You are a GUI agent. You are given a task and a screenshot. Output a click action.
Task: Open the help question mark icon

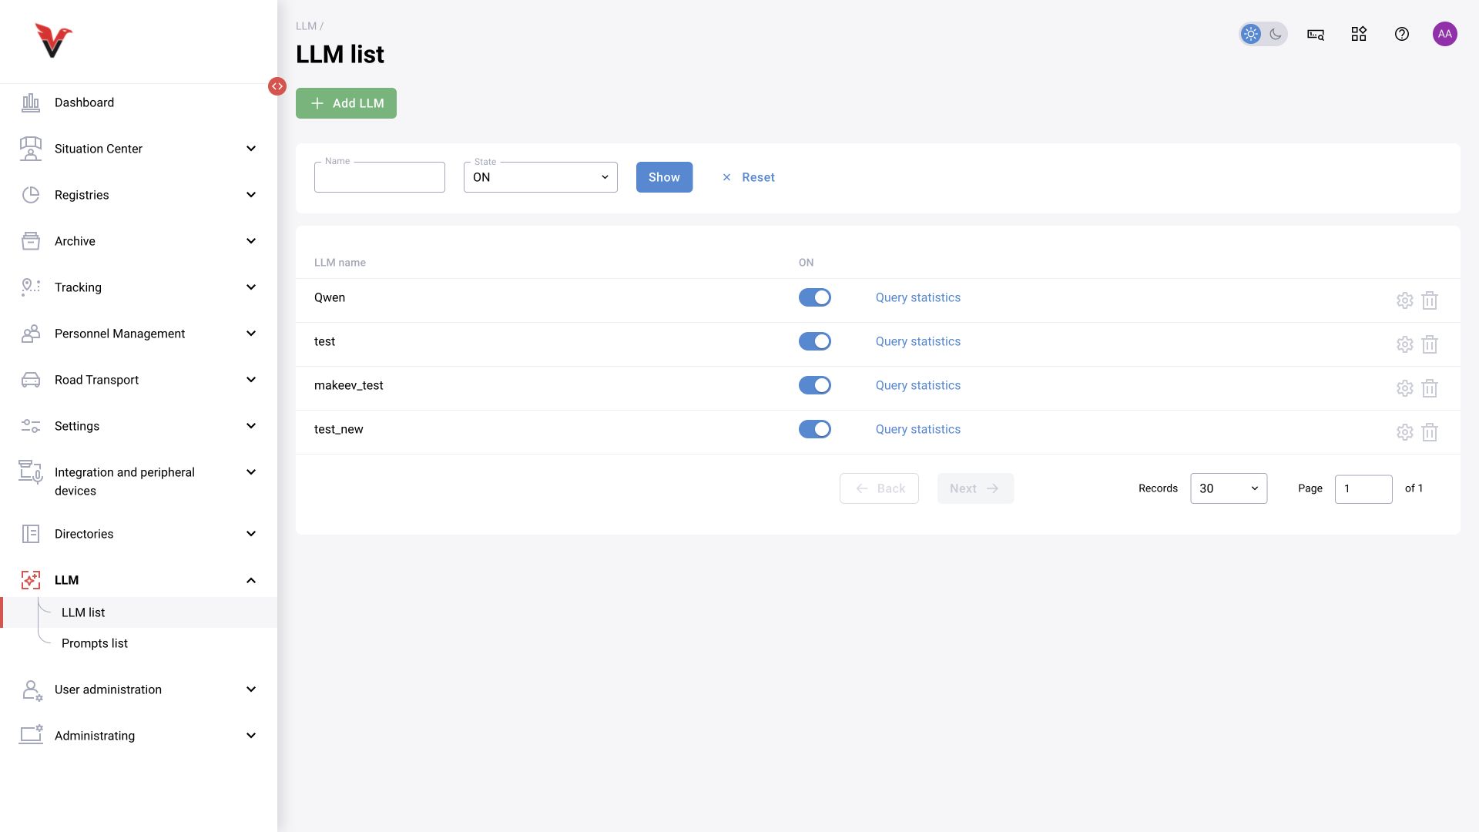tap(1402, 34)
